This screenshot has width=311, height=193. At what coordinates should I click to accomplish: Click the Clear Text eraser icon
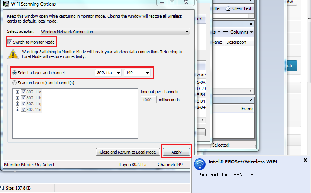tap(227, 8)
